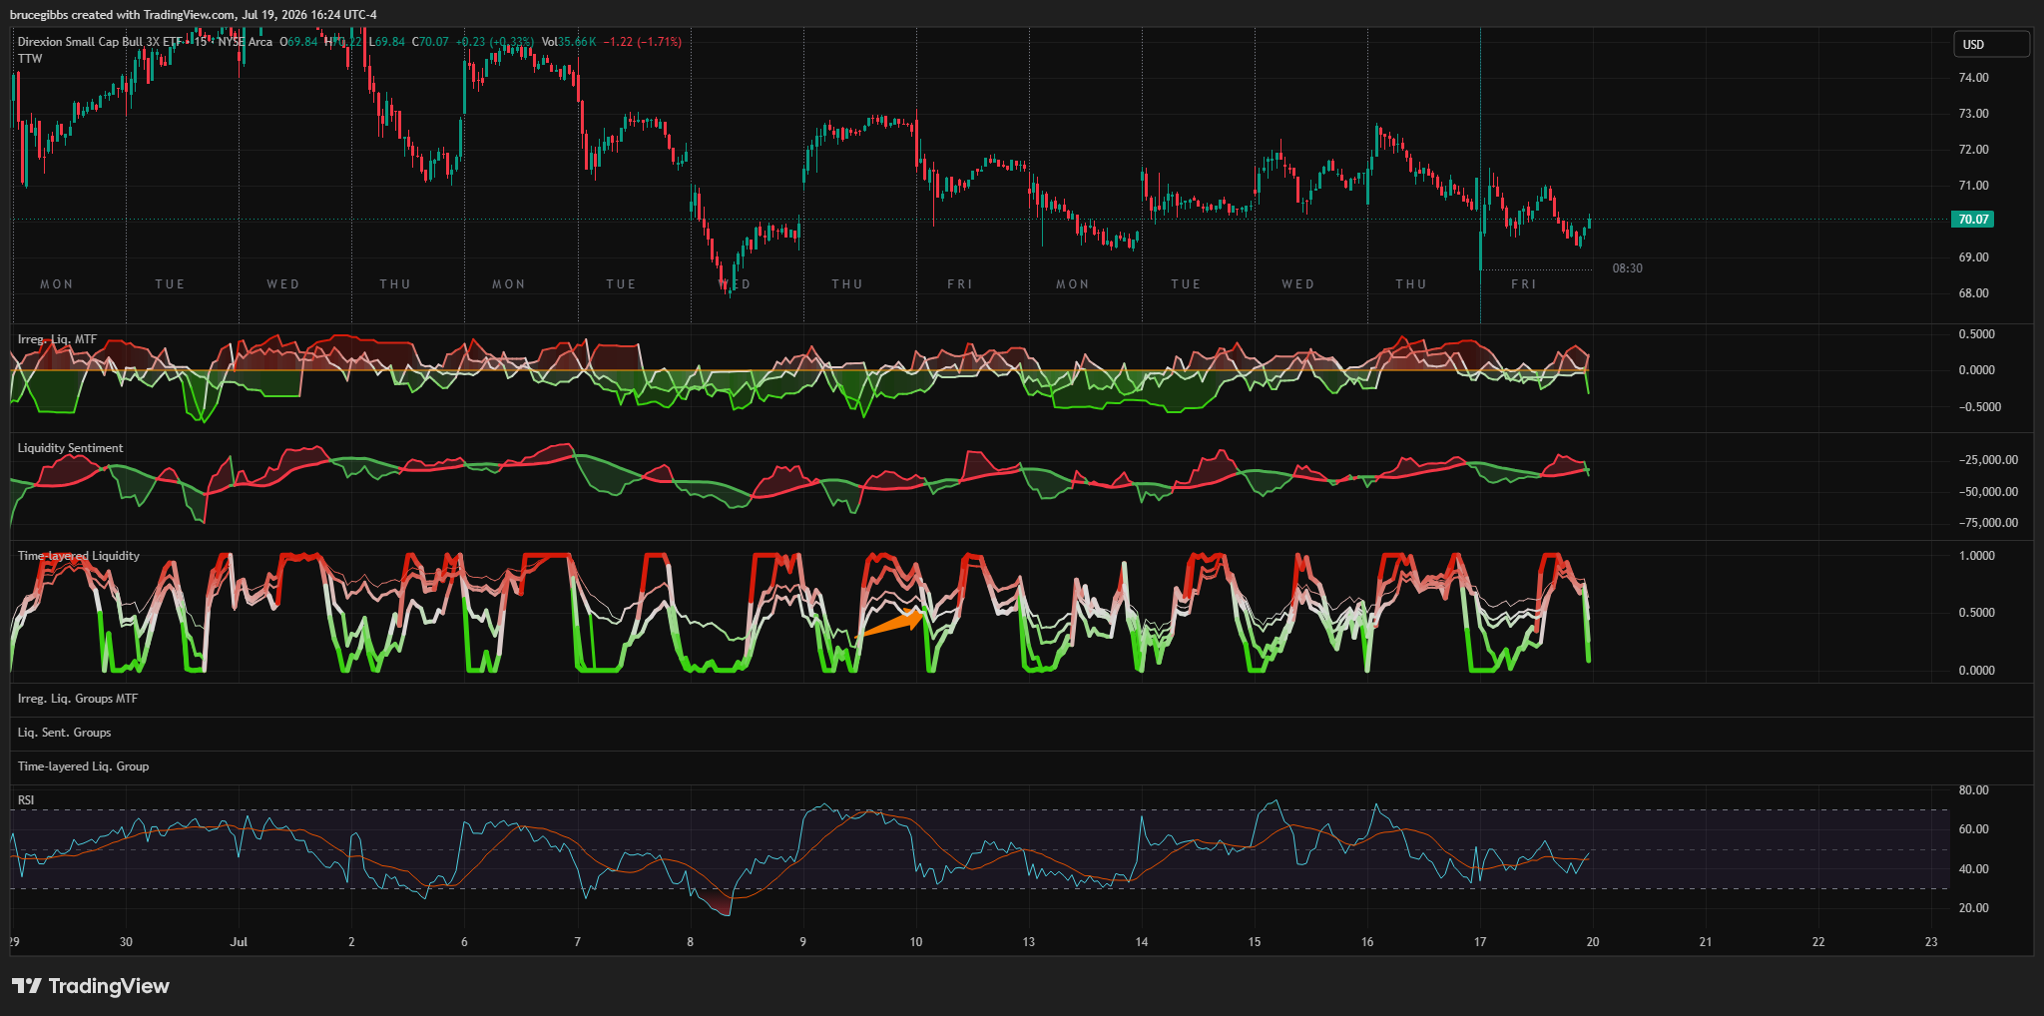Open the USD currency selector

1991,44
